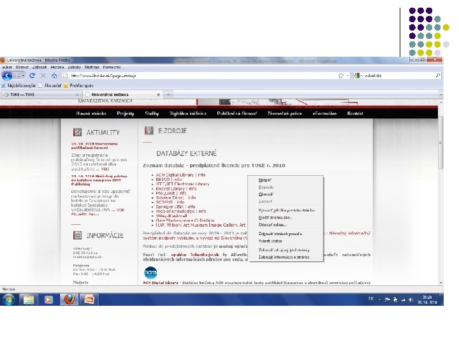Bookmark page with the star icon
Viewport: 459px width, 344px height.
point(340,76)
